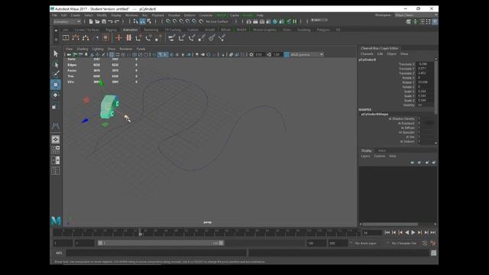The width and height of the screenshot is (489, 275).
Task: Toggle viewport color management button
Action: pyautogui.click(x=287, y=54)
